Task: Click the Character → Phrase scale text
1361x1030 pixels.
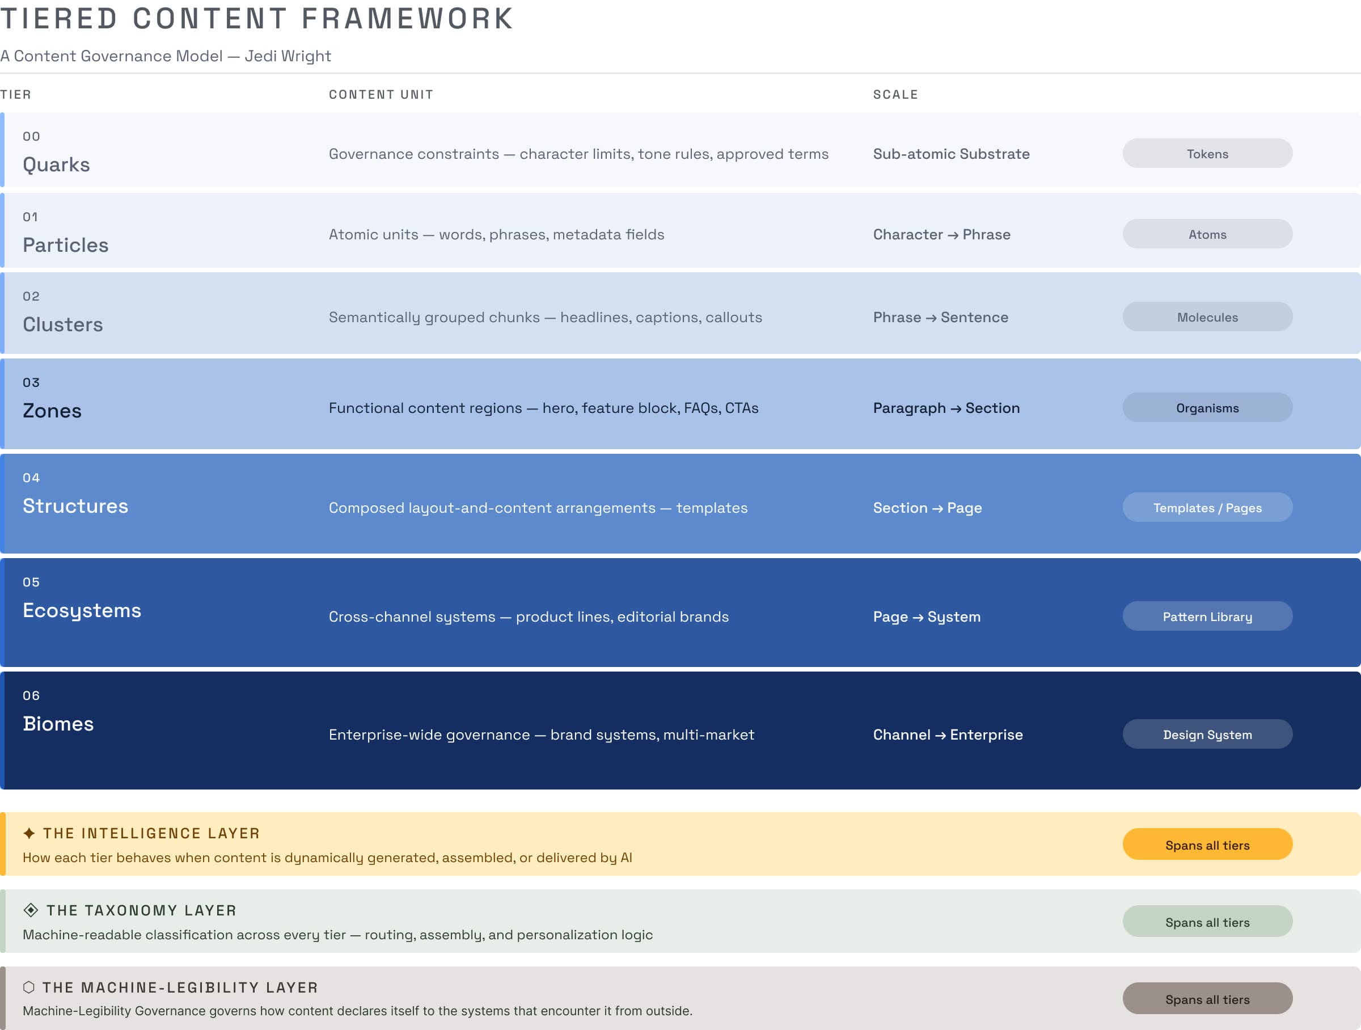Action: (941, 234)
